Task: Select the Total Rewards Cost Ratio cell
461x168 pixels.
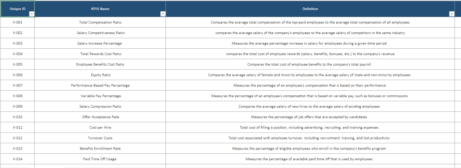Action: coord(100,54)
